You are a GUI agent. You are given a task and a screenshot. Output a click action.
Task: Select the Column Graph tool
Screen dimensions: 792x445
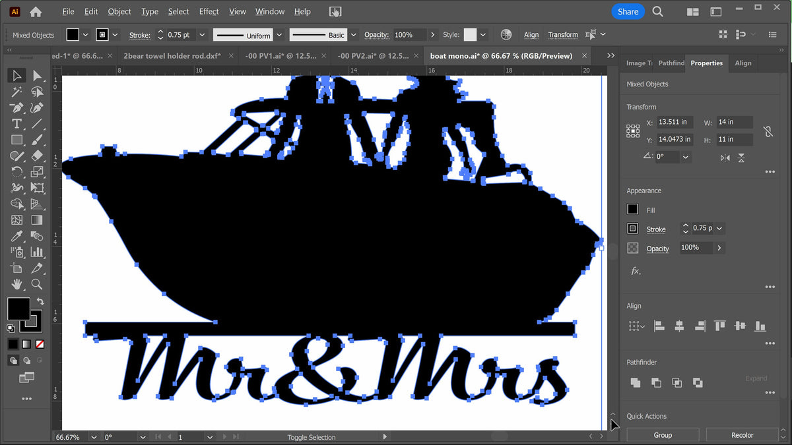pos(37,252)
